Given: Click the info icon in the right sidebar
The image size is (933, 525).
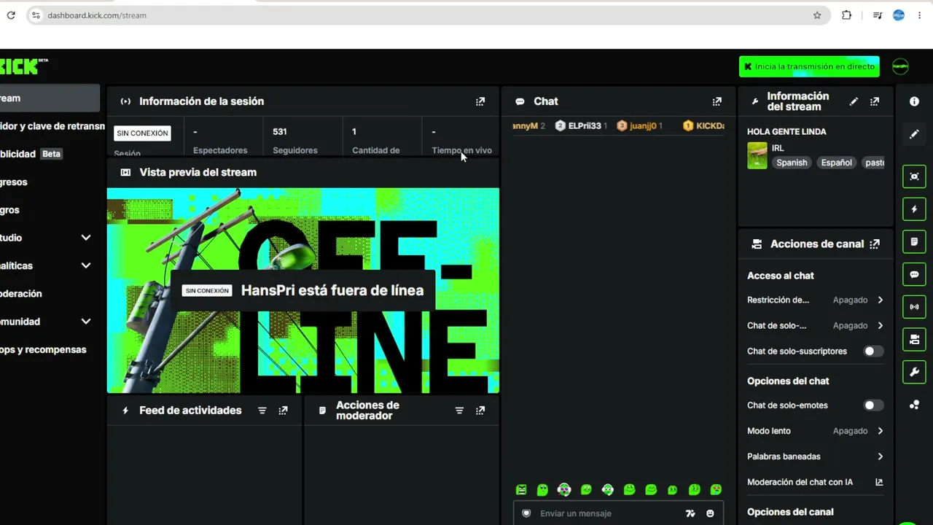Looking at the screenshot, I should pyautogui.click(x=914, y=101).
